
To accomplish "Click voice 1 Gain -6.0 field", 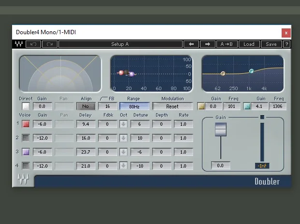I will pos(43,124).
